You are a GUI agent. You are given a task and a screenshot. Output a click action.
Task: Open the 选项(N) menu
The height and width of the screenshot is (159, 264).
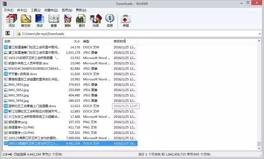point(67,10)
